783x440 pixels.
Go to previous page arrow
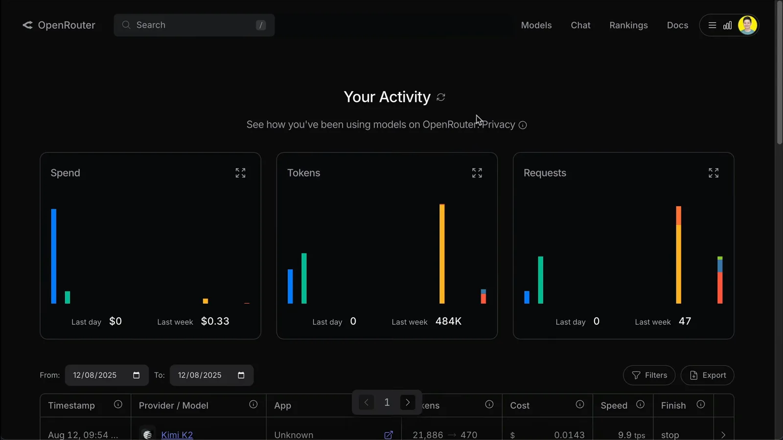pos(367,402)
